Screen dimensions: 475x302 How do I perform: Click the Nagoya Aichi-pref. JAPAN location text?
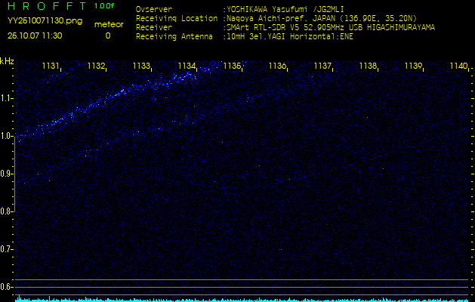322,18
